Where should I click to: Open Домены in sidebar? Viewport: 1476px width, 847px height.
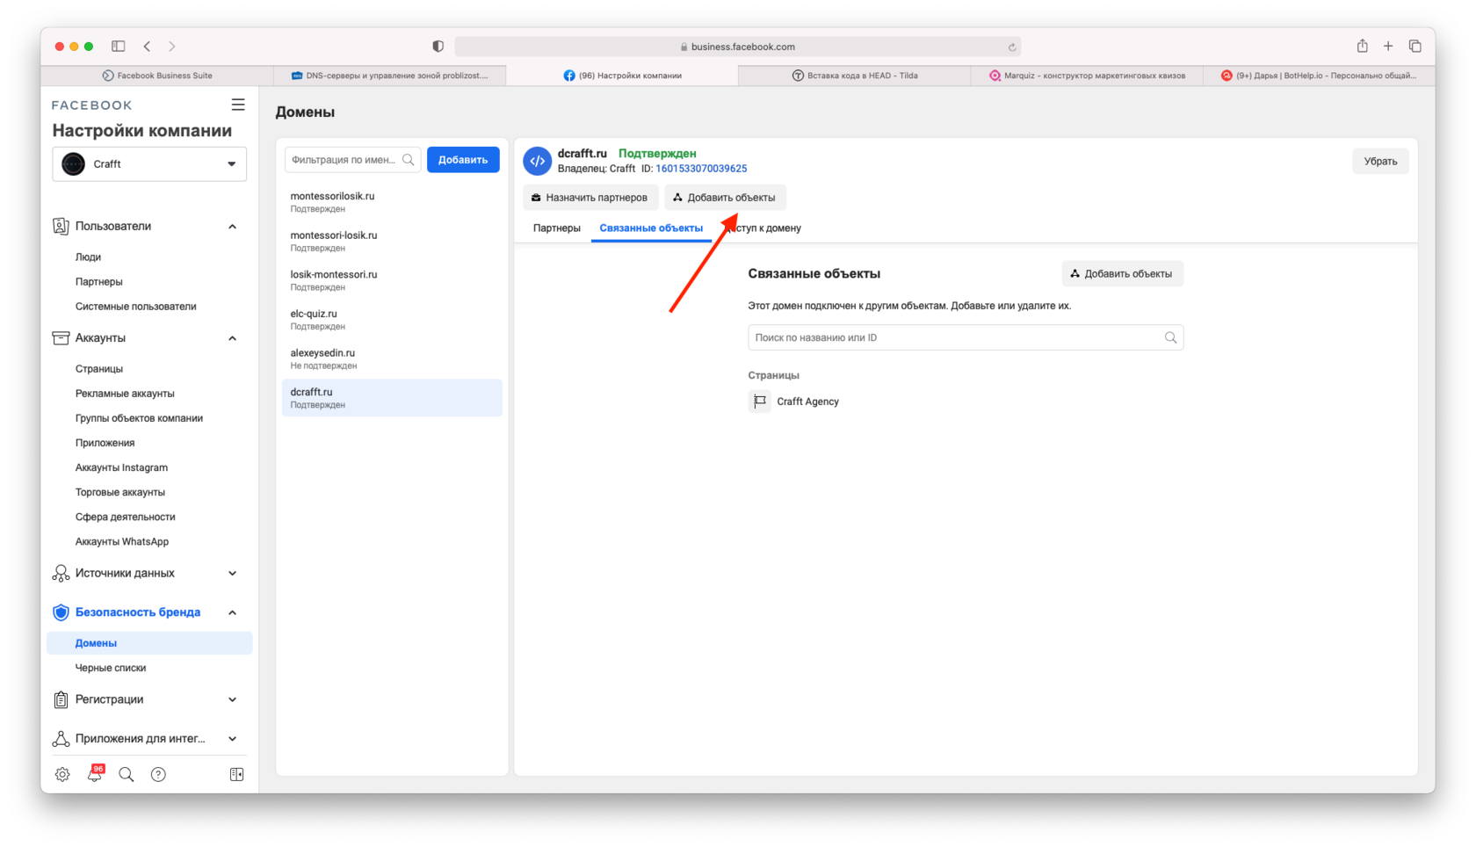tap(149, 643)
